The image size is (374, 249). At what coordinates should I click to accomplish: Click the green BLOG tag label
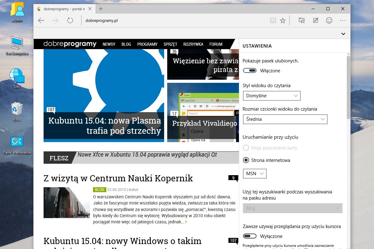tap(100, 190)
